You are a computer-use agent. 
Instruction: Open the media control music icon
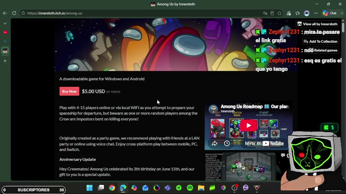coord(289,13)
